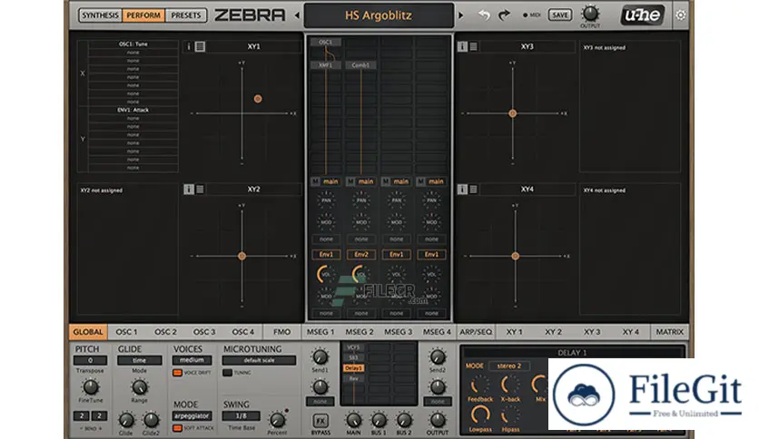The width and height of the screenshot is (759, 439).
Task: Open the first lane 'main' output selector
Action: point(330,181)
